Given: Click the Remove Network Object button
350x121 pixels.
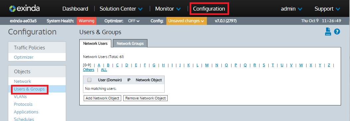Looking at the screenshot, I should [x=145, y=98].
